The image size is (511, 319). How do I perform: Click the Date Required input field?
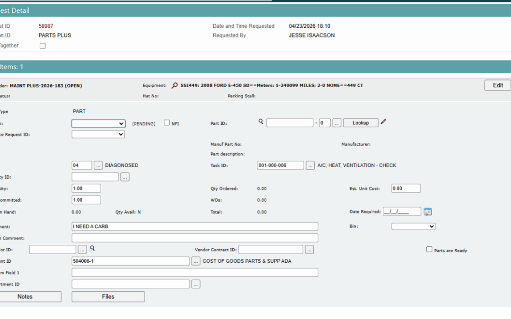402,212
